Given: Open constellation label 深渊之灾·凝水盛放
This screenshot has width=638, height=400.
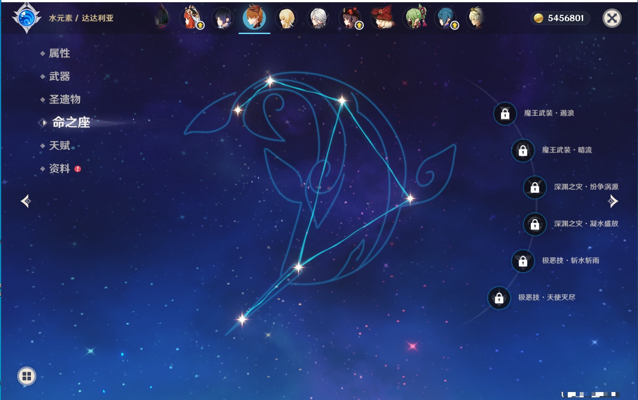Looking at the screenshot, I should 586,224.
